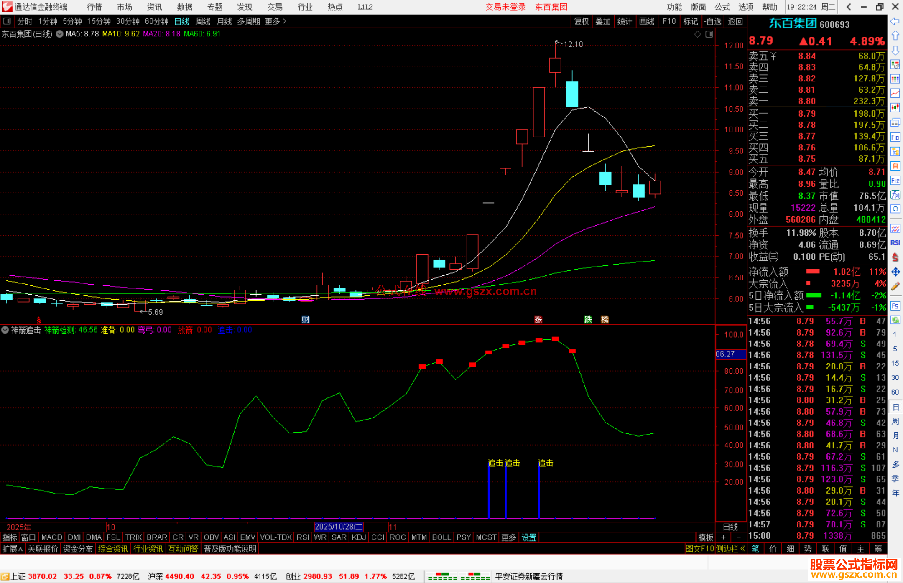
Task: Switch to the 周线 weekly period tab
Action: (203, 21)
